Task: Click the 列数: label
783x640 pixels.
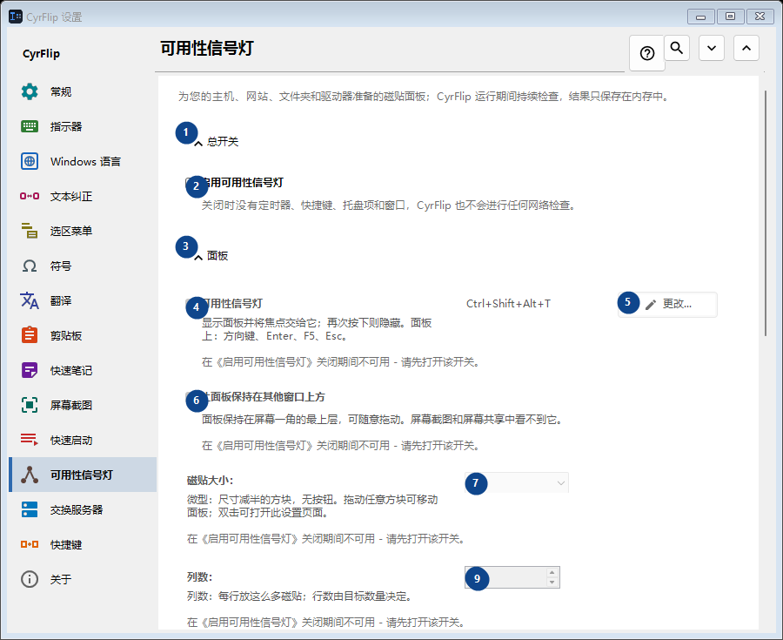Action: [x=200, y=577]
